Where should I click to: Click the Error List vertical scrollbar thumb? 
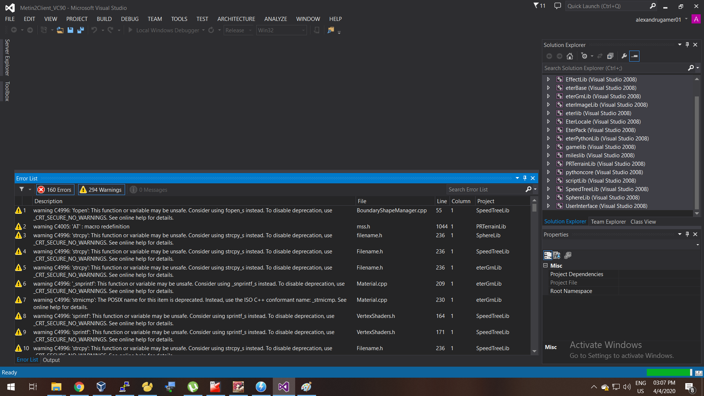[534, 208]
